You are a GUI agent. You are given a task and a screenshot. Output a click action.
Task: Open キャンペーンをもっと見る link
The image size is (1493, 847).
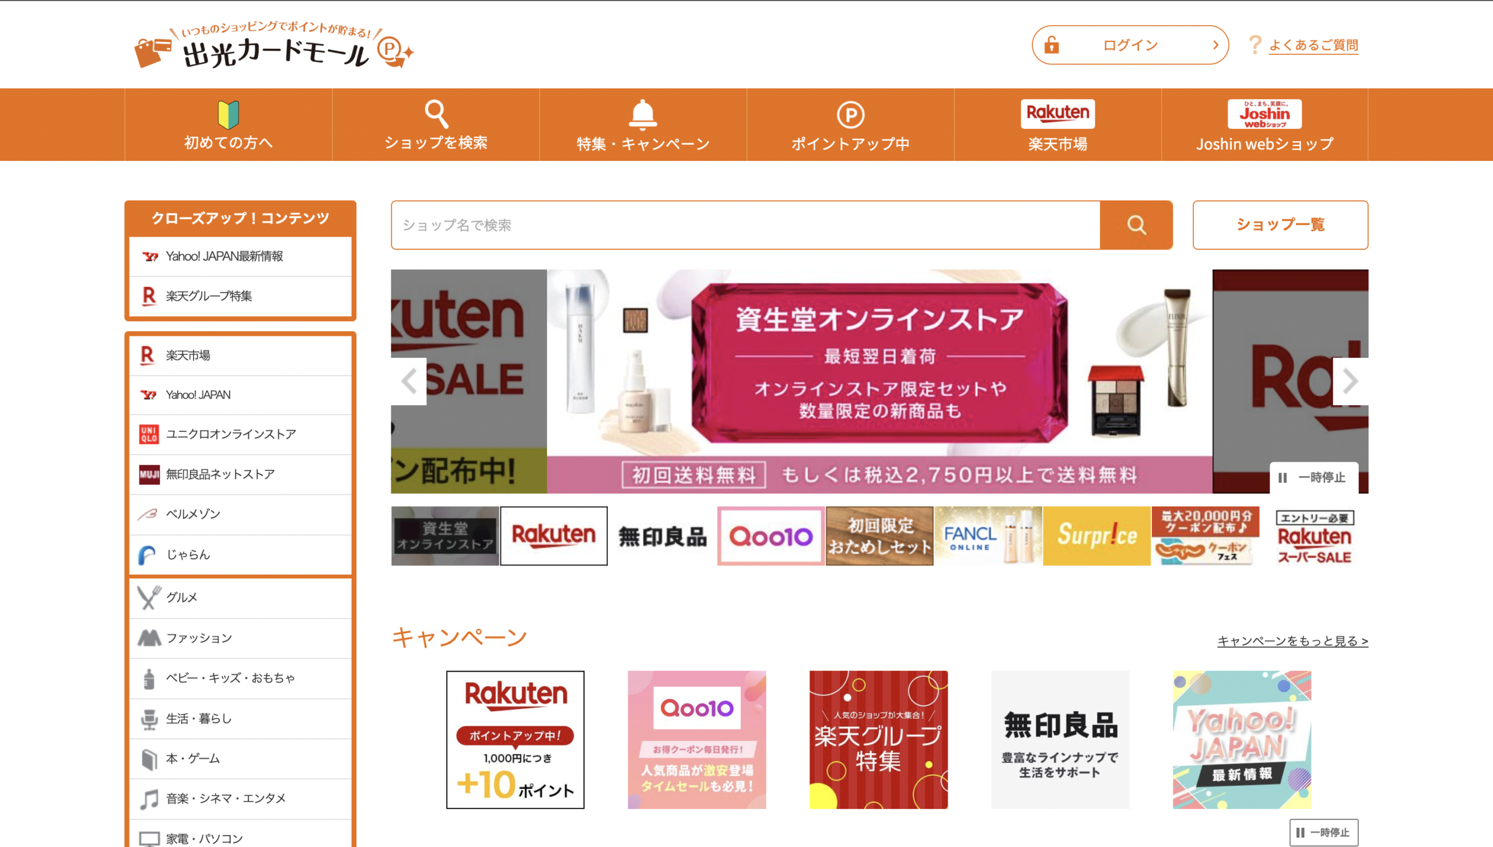pos(1292,641)
